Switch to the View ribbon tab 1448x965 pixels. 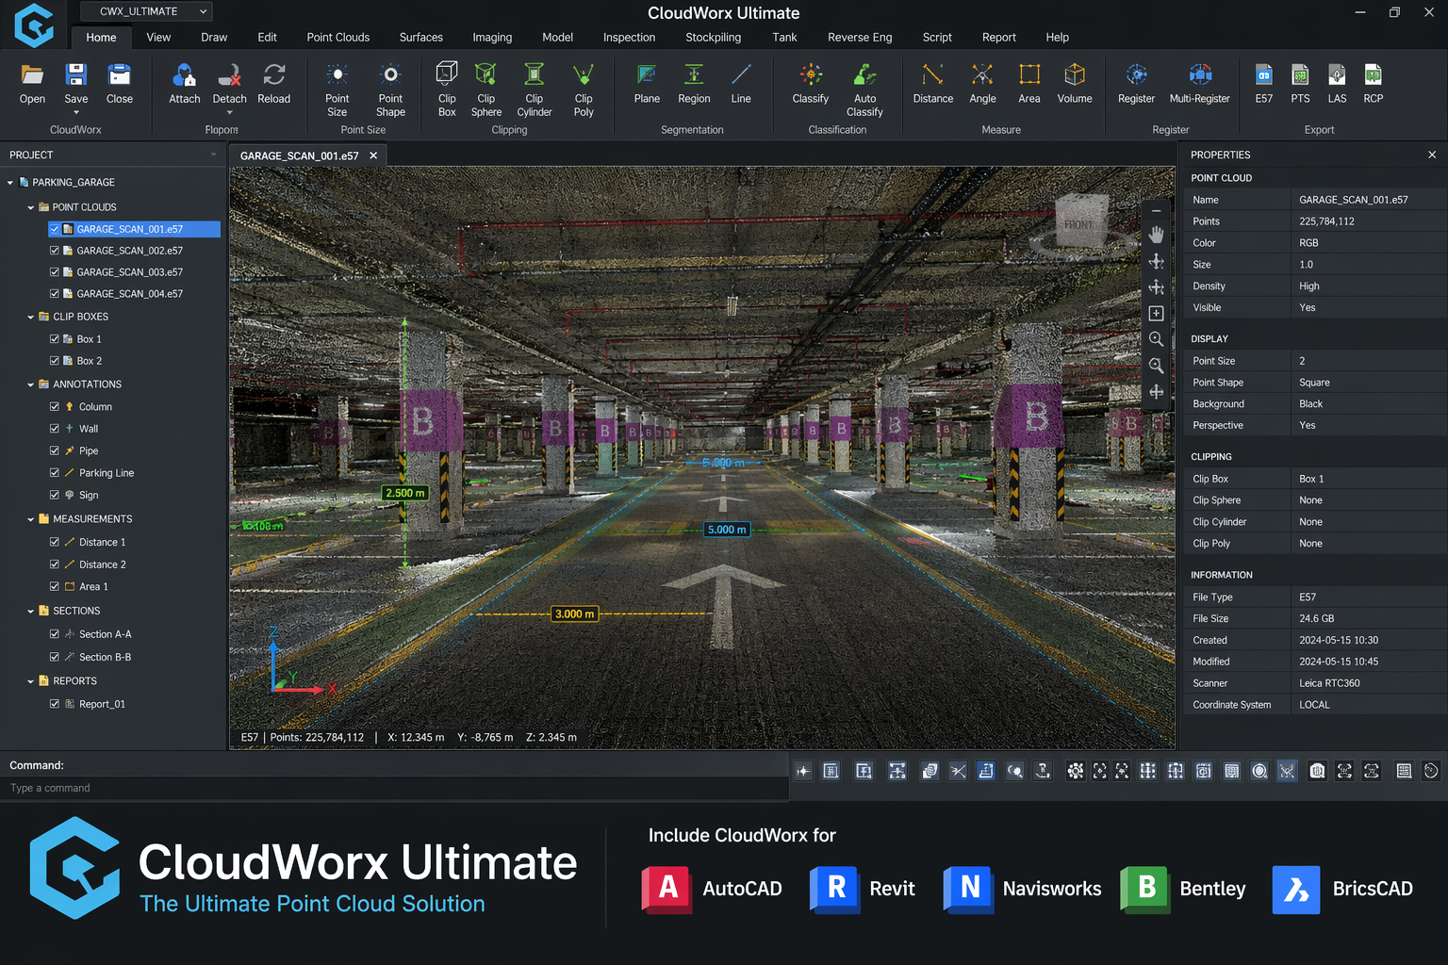pos(158,38)
